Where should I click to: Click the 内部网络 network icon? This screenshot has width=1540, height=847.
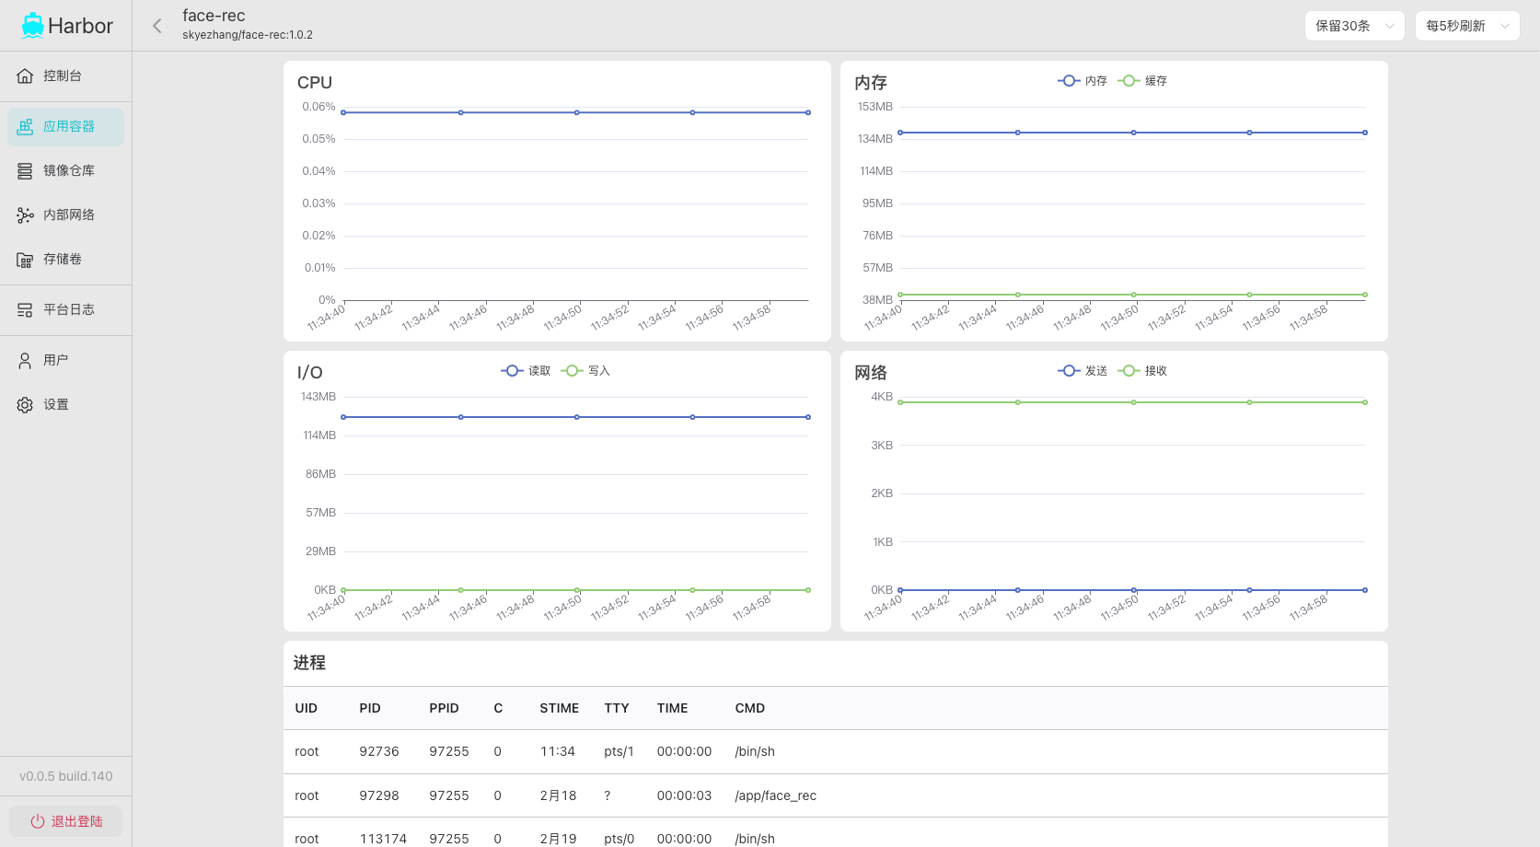pos(25,215)
